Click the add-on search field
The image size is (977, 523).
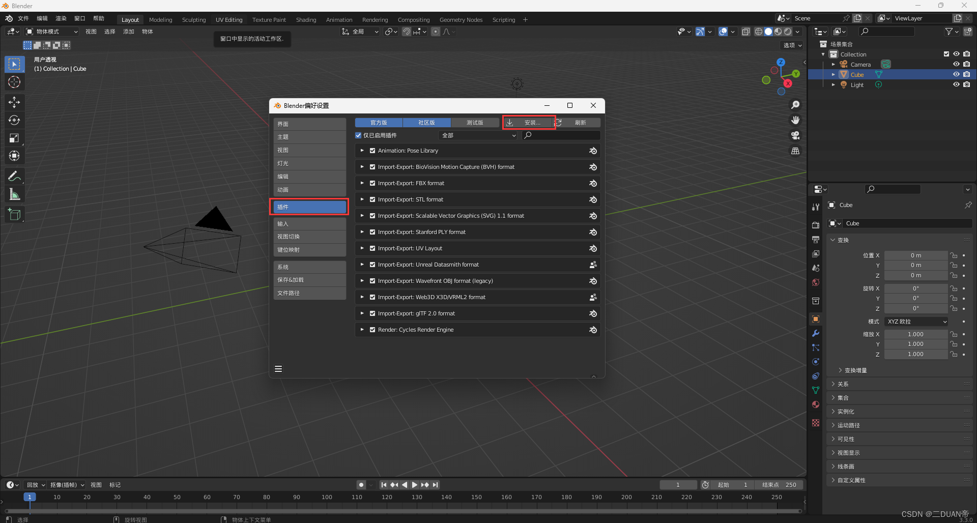pos(561,135)
